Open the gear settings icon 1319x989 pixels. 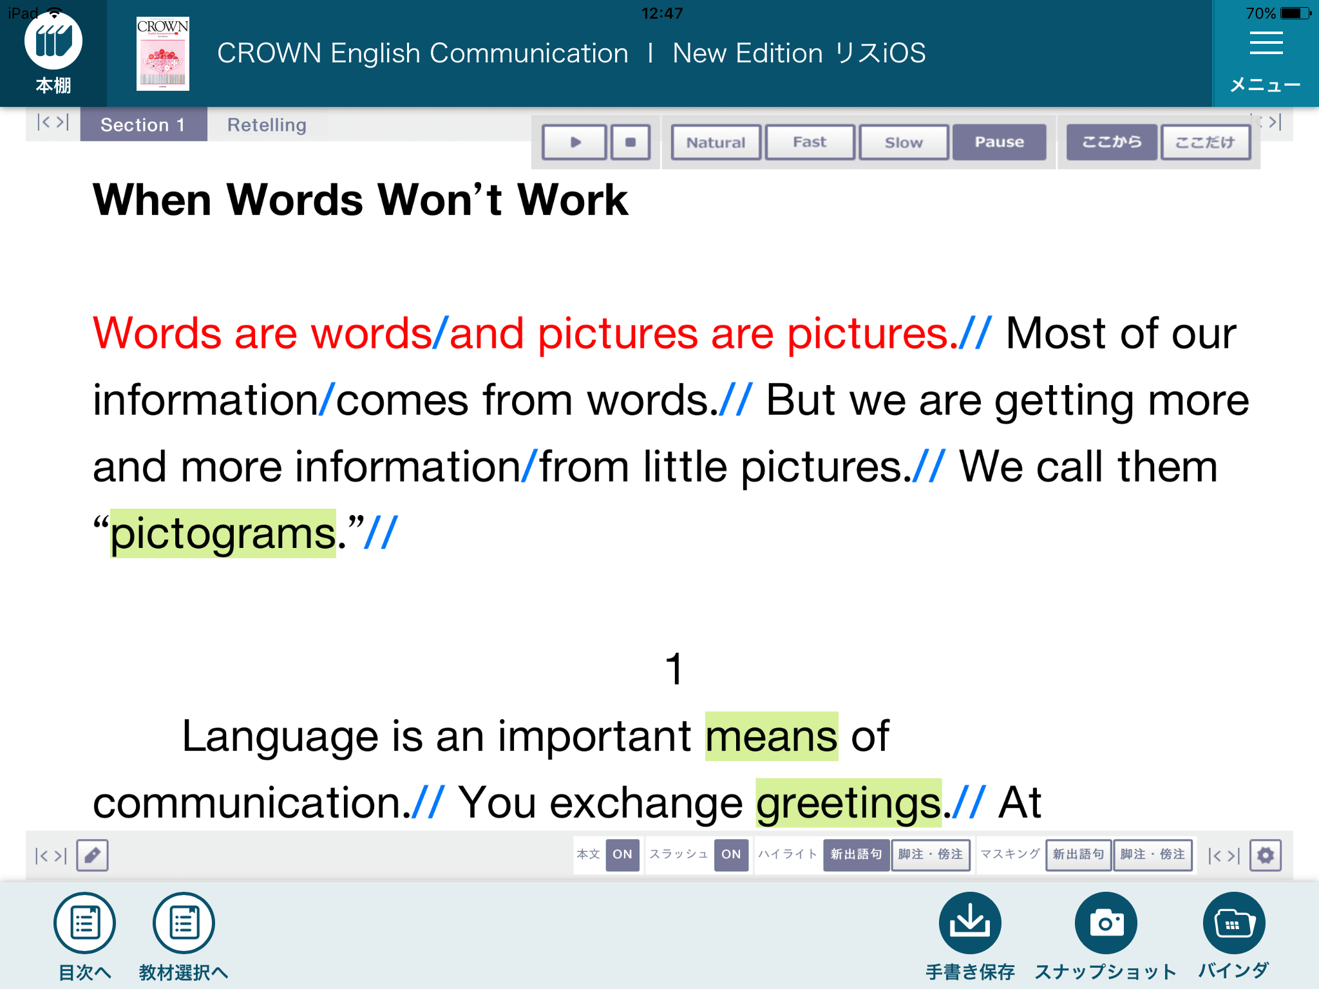pos(1266,855)
